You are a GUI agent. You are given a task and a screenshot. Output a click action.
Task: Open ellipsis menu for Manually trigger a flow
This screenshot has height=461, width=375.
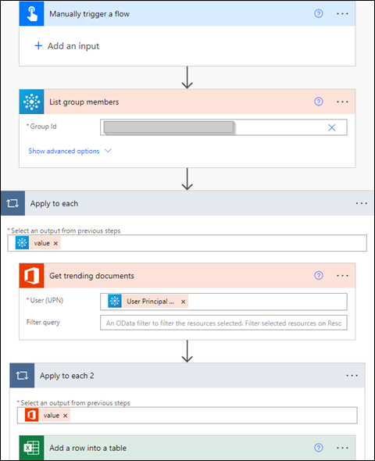coord(342,14)
